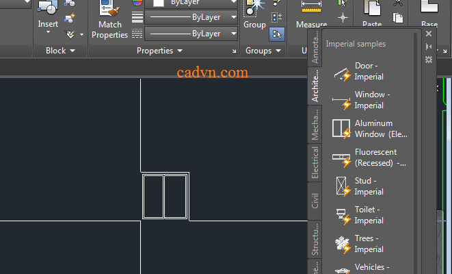
Task: Pick the Trees - Imperial block
Action: (x=368, y=244)
